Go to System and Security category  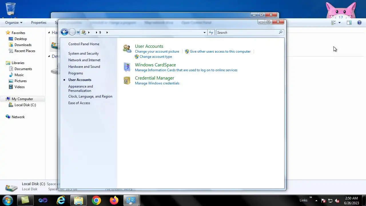point(83,54)
